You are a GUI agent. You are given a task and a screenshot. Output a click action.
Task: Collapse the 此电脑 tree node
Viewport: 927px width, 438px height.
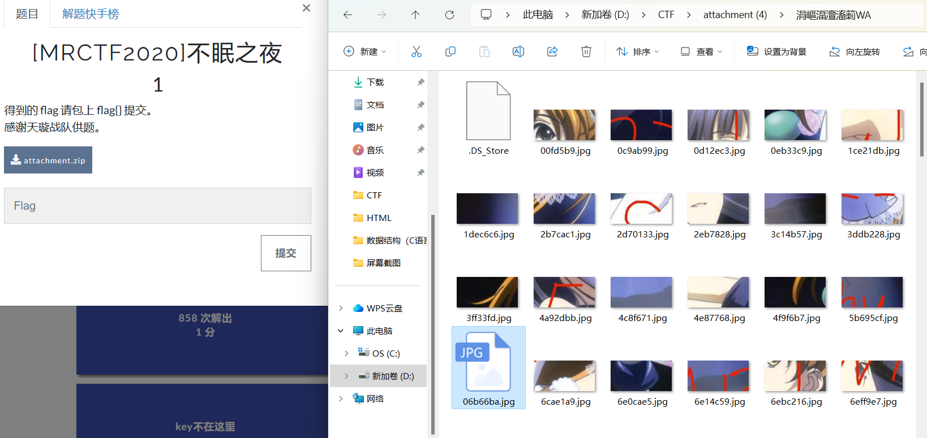pos(341,331)
